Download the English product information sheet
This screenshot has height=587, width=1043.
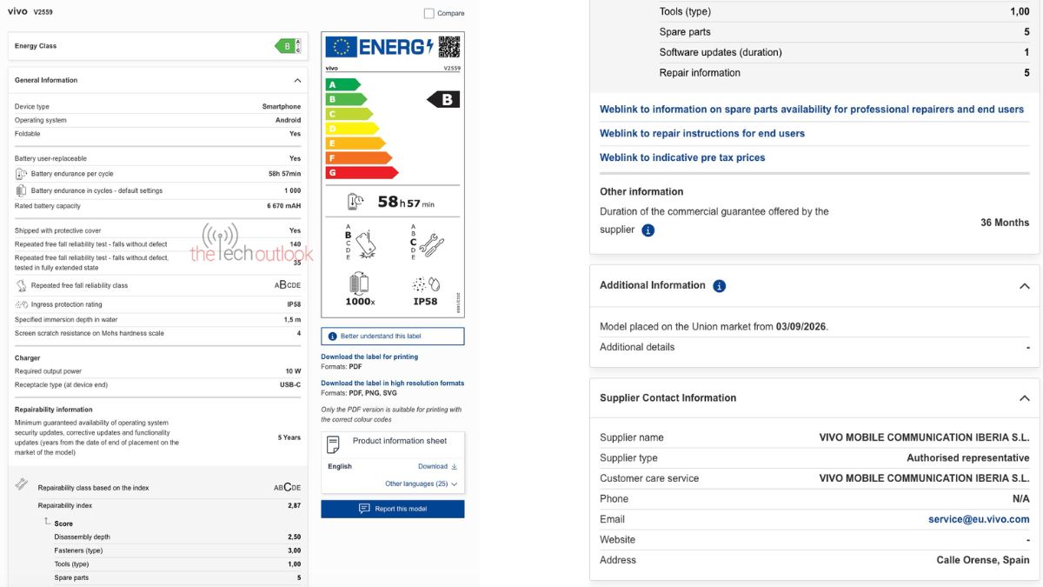click(x=437, y=466)
